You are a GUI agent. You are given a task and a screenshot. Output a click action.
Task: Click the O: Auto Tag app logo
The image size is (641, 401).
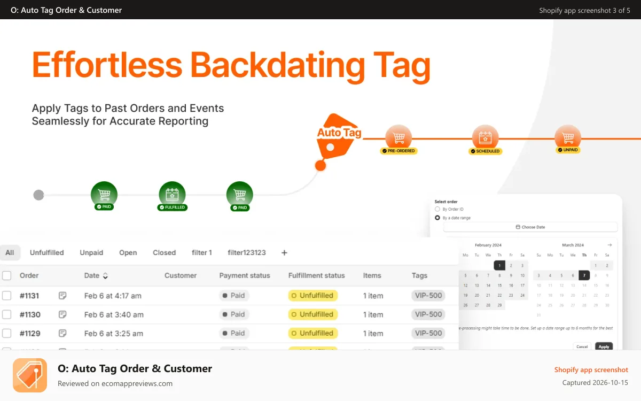30,375
